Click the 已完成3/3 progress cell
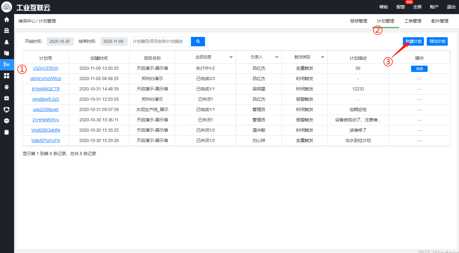This screenshot has width=459, height=253. [206, 79]
